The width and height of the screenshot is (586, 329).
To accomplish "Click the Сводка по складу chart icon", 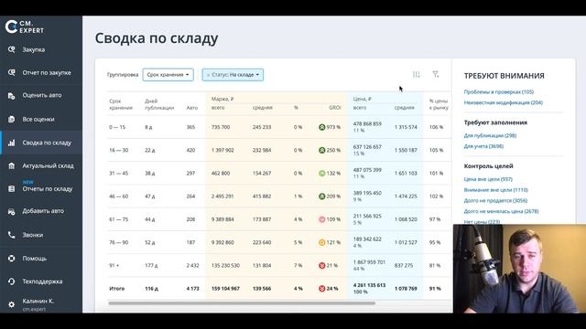I will point(12,143).
